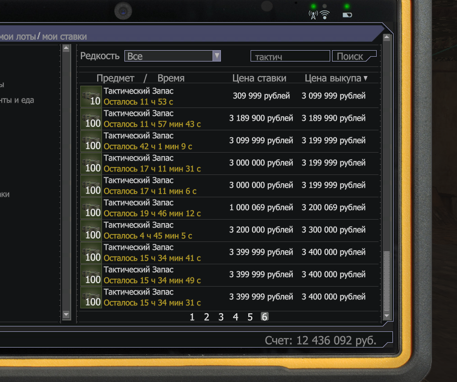Click the Редкость dropdown arrow
Image resolution: width=457 pixels, height=382 pixels.
click(x=217, y=56)
